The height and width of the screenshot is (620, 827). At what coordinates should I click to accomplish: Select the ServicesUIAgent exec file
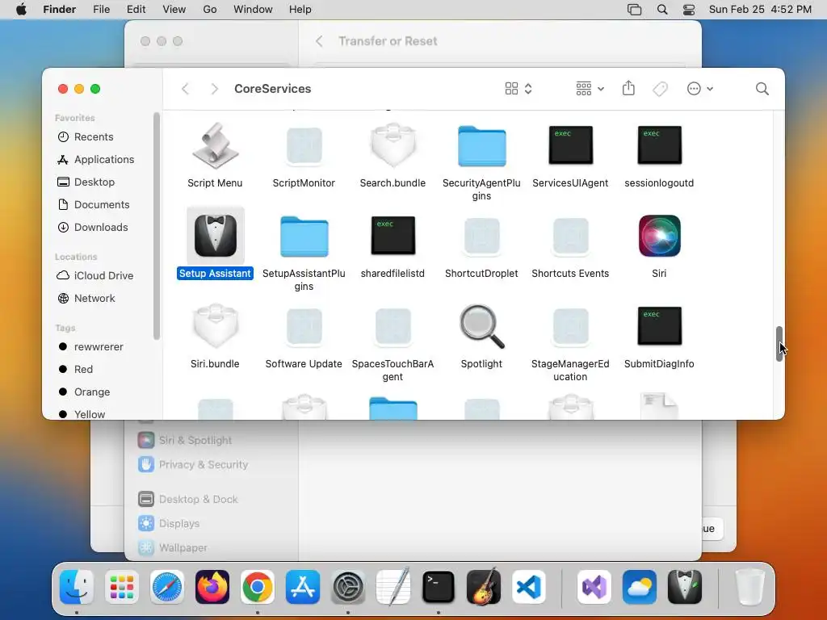[x=571, y=145]
